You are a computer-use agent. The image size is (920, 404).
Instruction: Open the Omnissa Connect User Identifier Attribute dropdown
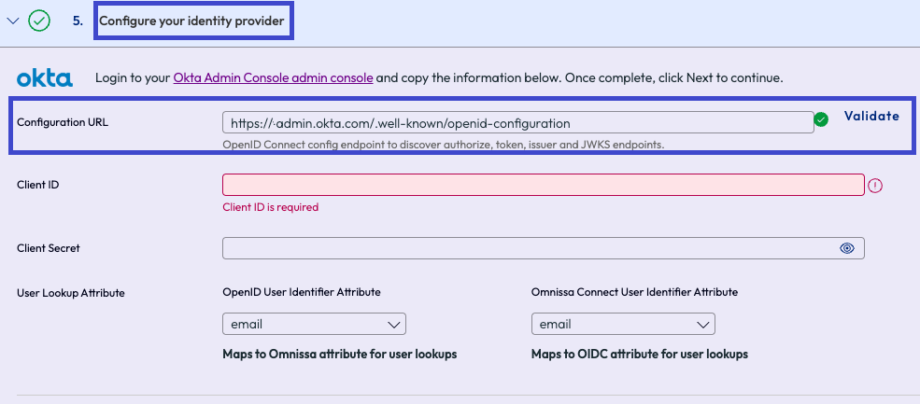(623, 325)
